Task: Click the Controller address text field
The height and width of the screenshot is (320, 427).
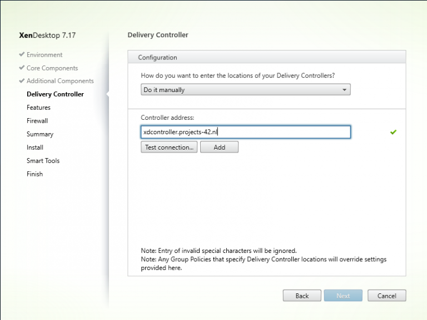Action: [245, 132]
